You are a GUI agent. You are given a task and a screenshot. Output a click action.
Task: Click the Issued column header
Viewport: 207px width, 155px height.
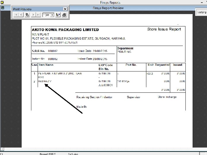[x=178, y=65]
